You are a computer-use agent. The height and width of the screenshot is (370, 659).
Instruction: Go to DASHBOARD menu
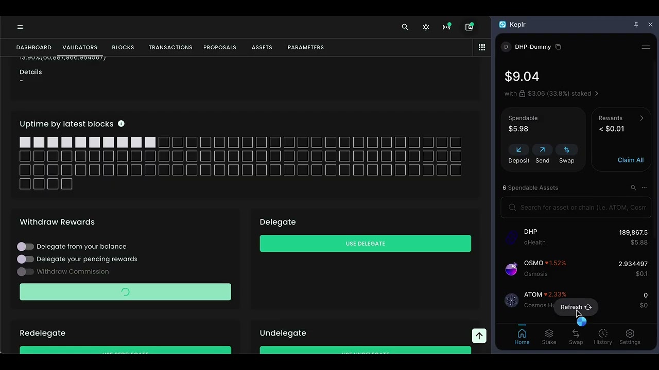tap(34, 47)
